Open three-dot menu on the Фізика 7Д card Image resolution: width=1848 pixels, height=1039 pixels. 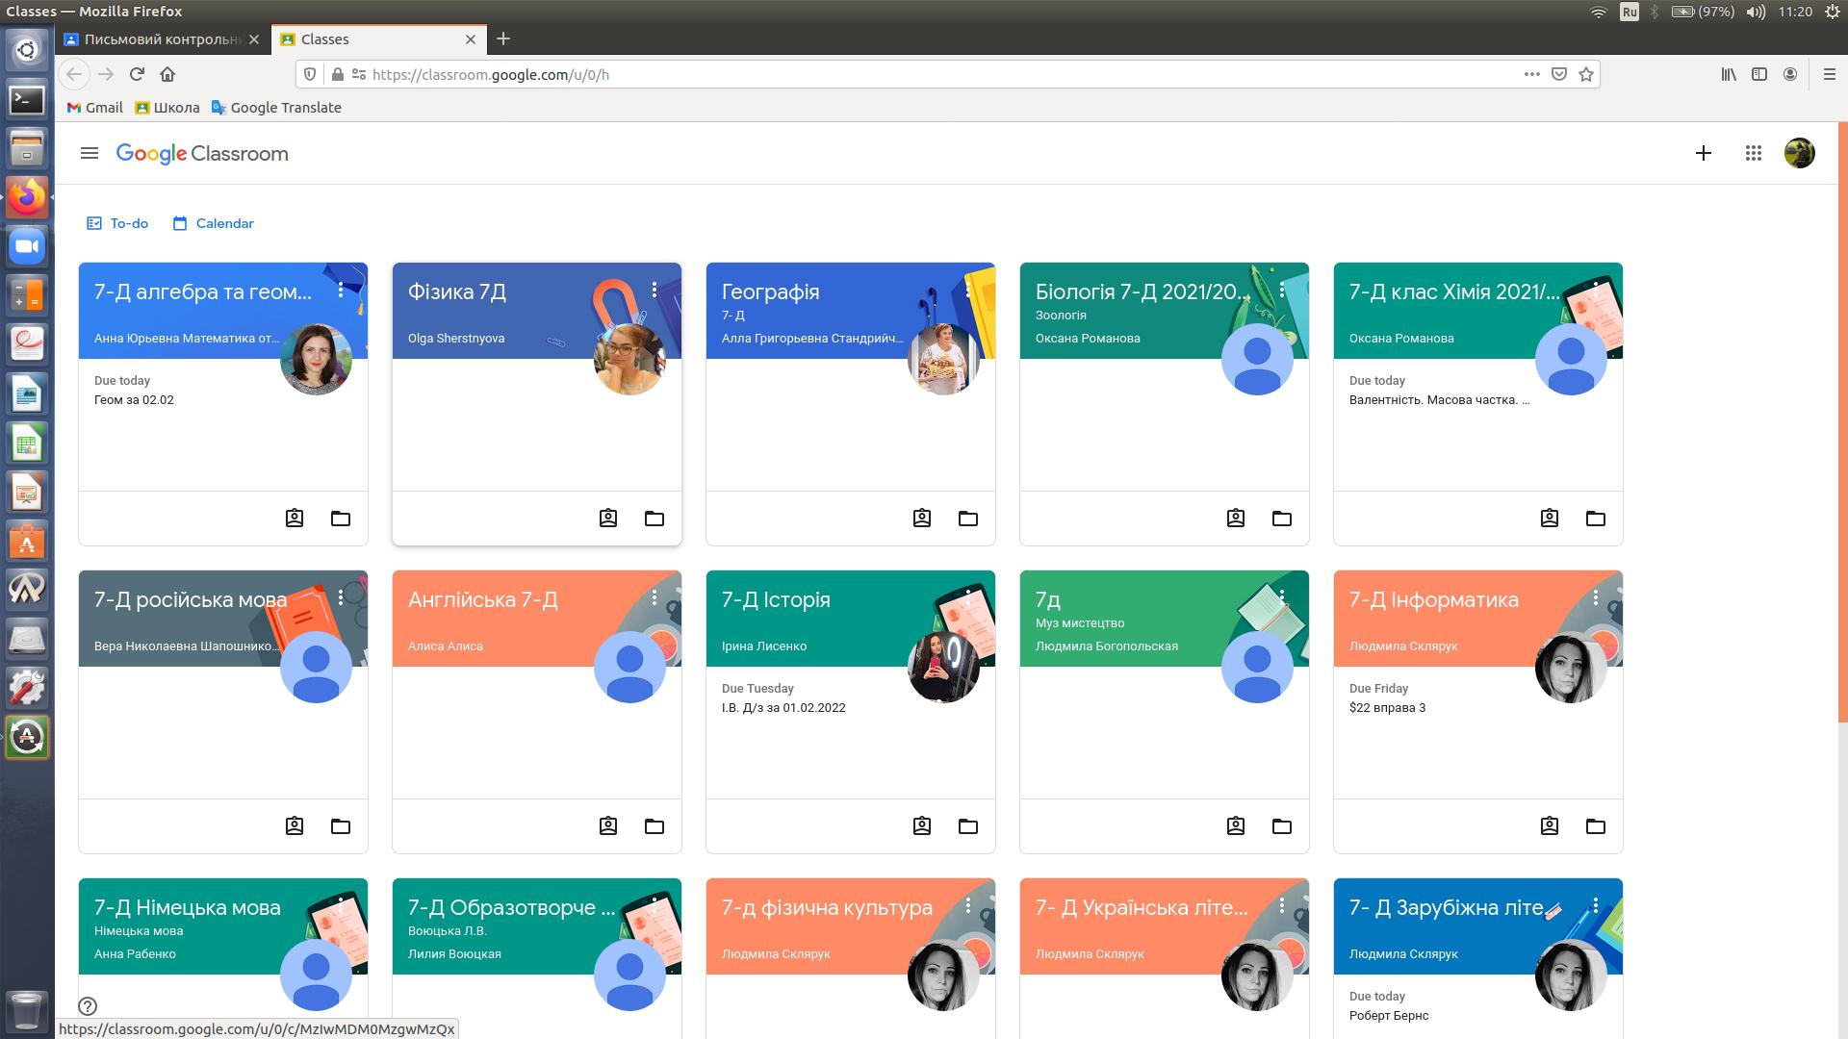(654, 290)
